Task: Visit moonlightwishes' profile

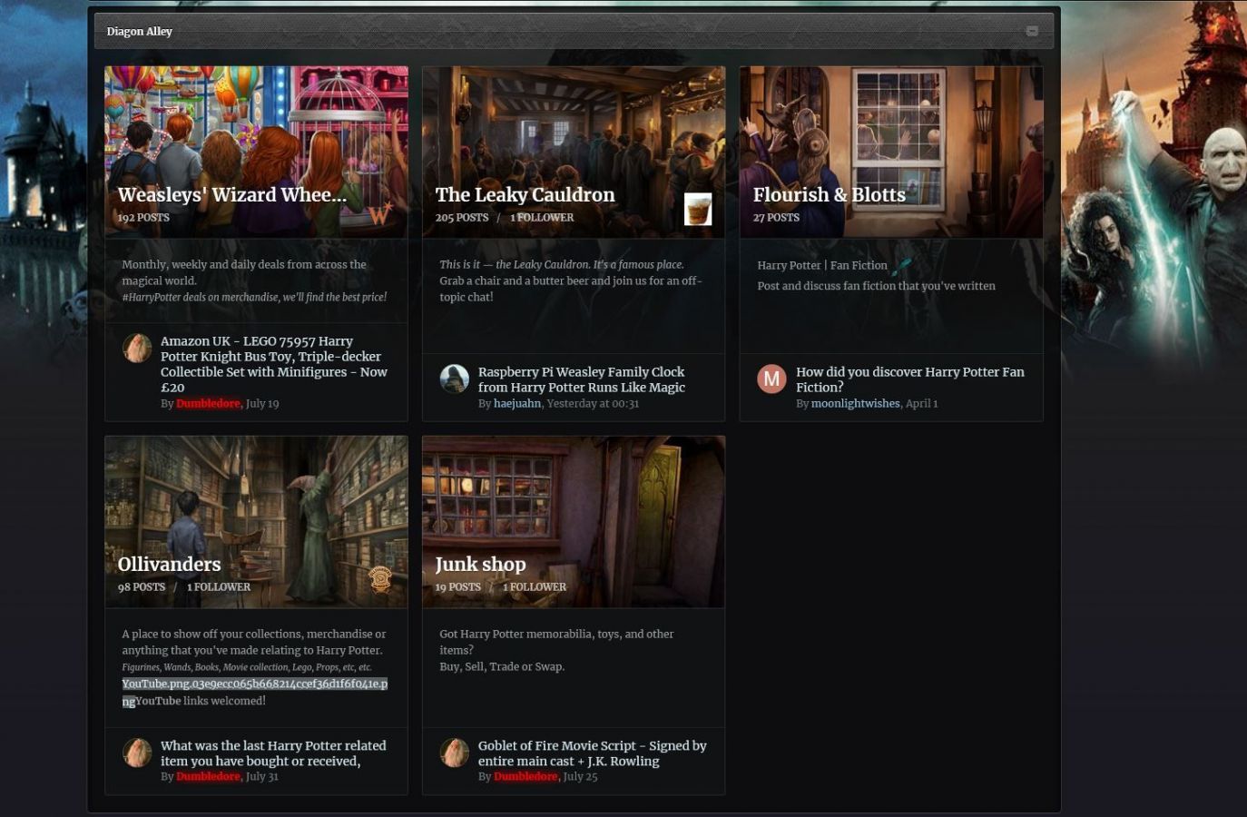Action: [856, 403]
